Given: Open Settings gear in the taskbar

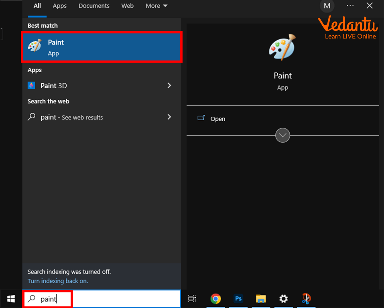Looking at the screenshot, I should coord(283,299).
